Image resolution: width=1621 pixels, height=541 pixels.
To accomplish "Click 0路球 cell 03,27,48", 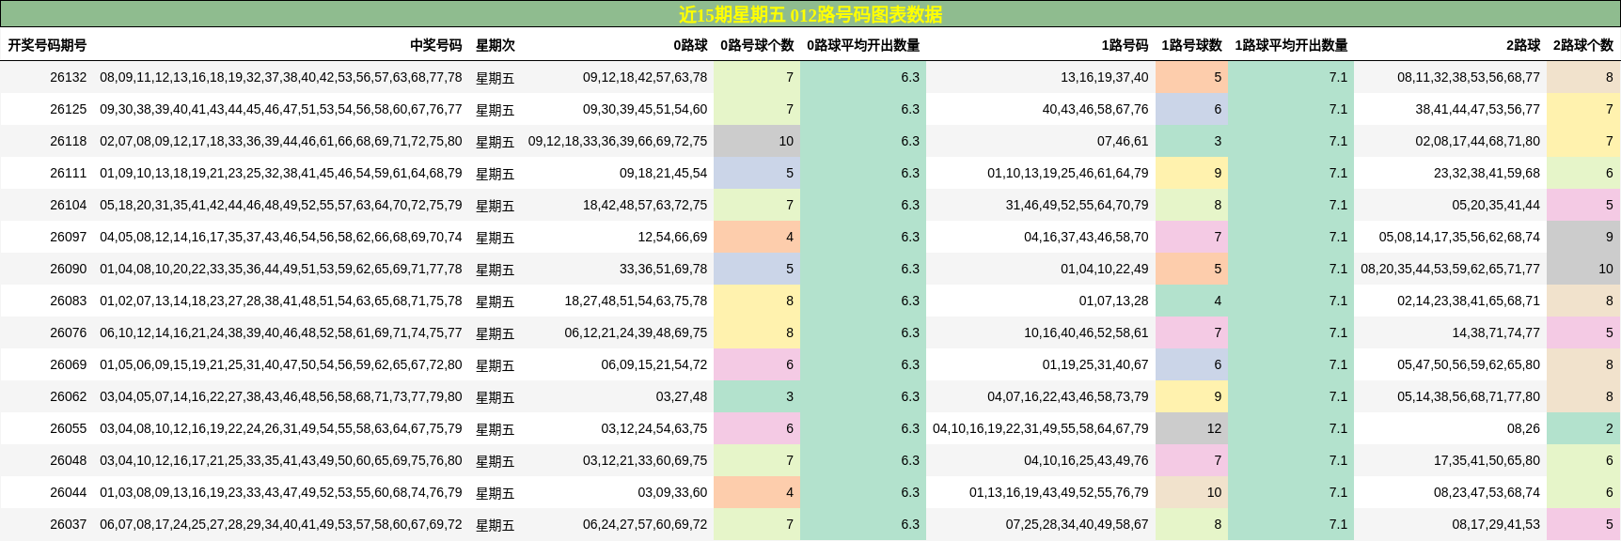I will 682,396.
